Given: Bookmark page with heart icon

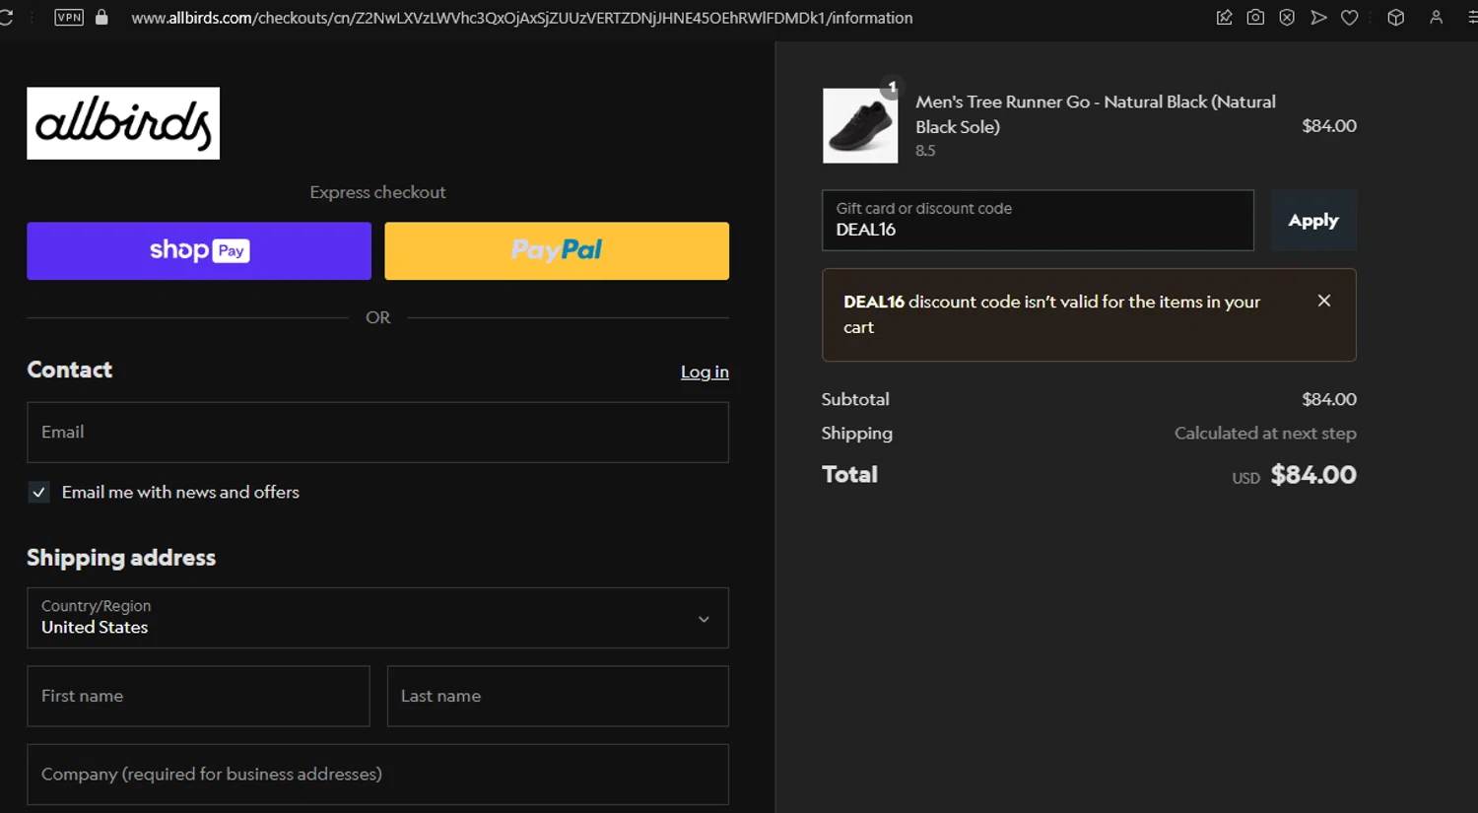Looking at the screenshot, I should coord(1350,18).
